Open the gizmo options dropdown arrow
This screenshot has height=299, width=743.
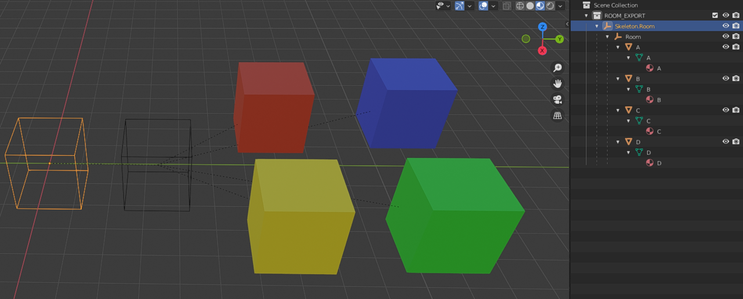click(x=470, y=6)
